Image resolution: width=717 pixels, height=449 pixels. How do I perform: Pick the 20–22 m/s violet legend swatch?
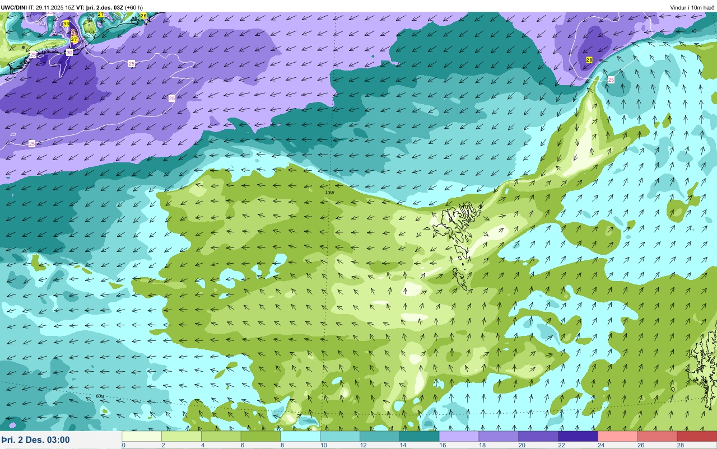coord(538,436)
